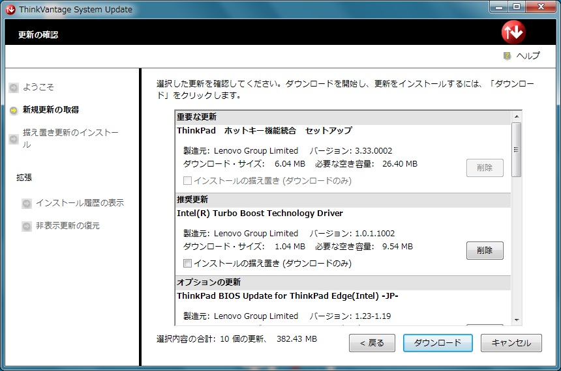Click version 1.0.1.1002 text
Viewport: 561px width, 371px height.
[374, 234]
